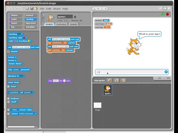
Task: Enter presentation mode
Action: tap(169, 9)
